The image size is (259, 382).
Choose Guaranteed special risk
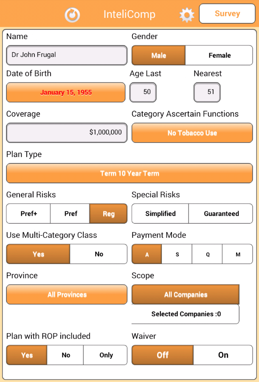221,213
